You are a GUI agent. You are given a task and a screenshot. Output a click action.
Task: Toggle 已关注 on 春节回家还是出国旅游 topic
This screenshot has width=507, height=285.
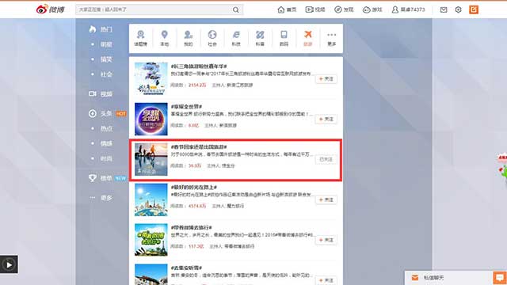(x=326, y=159)
